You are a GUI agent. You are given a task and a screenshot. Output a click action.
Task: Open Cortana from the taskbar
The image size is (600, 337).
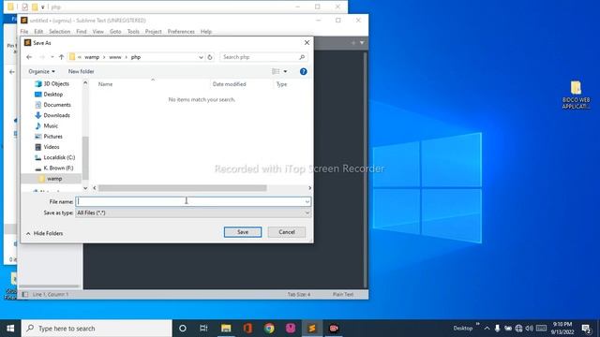pyautogui.click(x=183, y=329)
